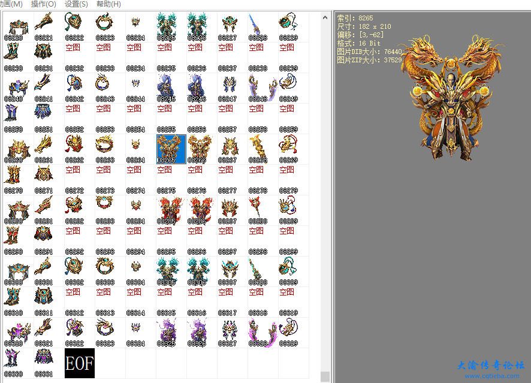Screen dimensions: 531x383
Task: Select blue armor sprite 08245
Action: pos(171,88)
